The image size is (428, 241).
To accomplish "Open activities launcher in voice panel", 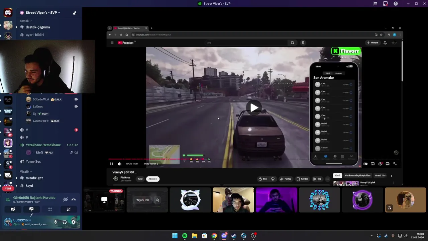I will tap(50, 209).
